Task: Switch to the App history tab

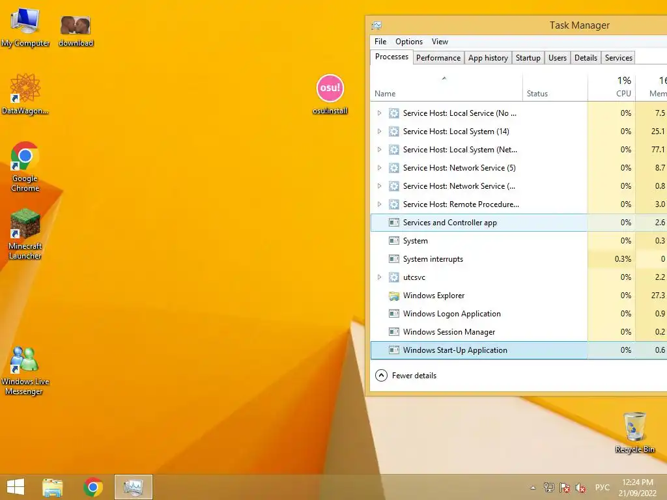Action: point(488,58)
